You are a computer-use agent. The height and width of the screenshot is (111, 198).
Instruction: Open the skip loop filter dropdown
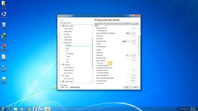(131, 33)
